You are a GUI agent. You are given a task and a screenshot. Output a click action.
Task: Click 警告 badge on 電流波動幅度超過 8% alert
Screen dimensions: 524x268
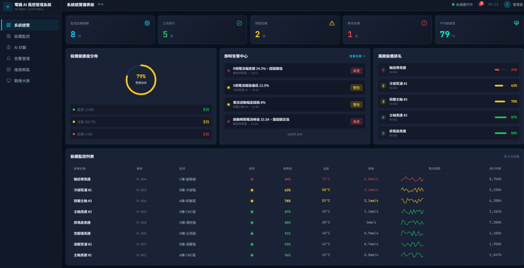click(x=356, y=104)
